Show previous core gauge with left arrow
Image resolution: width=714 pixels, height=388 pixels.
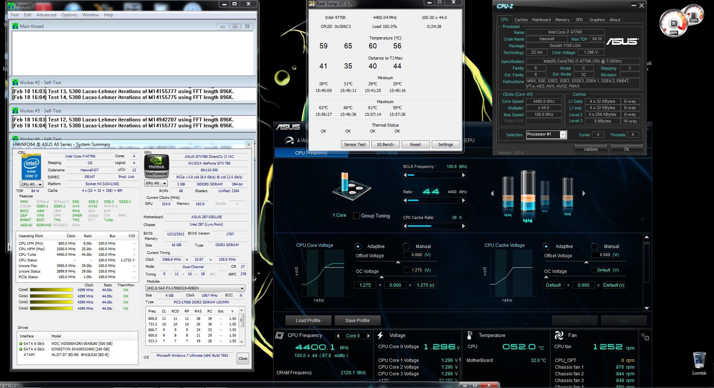pyautogui.click(x=492, y=193)
